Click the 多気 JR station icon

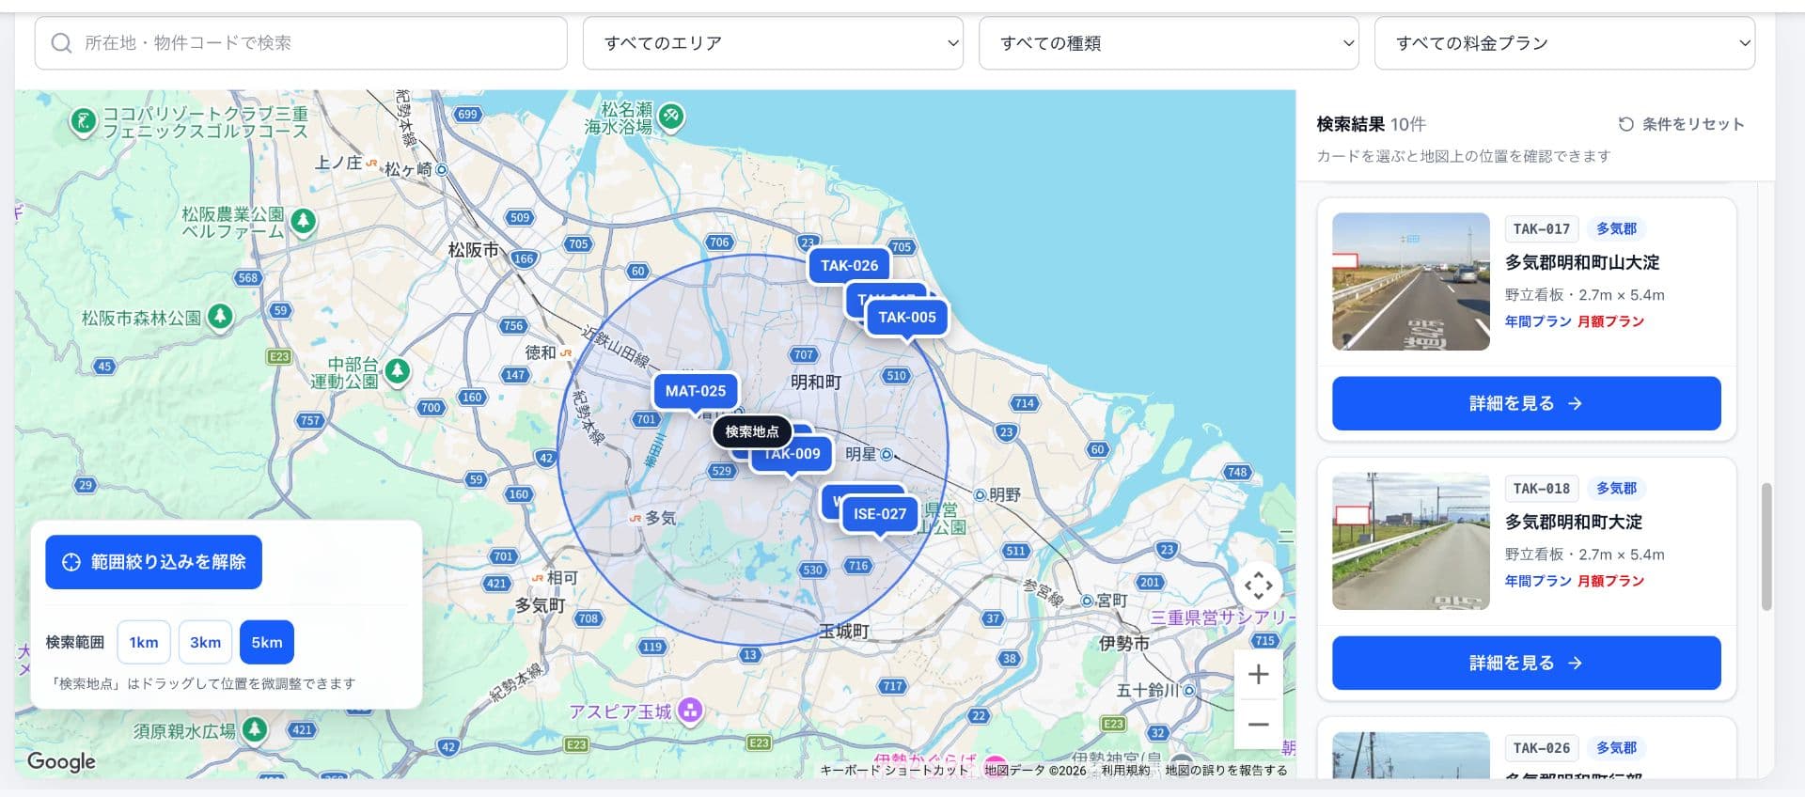tap(636, 519)
